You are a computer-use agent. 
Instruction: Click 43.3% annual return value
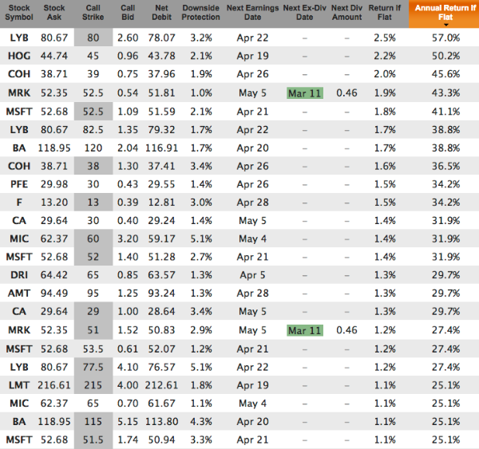click(445, 93)
